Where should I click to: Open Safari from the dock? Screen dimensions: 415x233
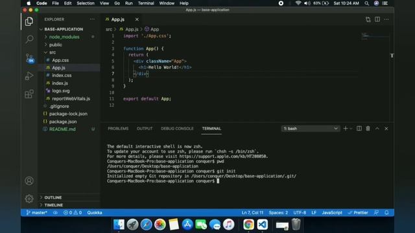pyautogui.click(x=146, y=225)
